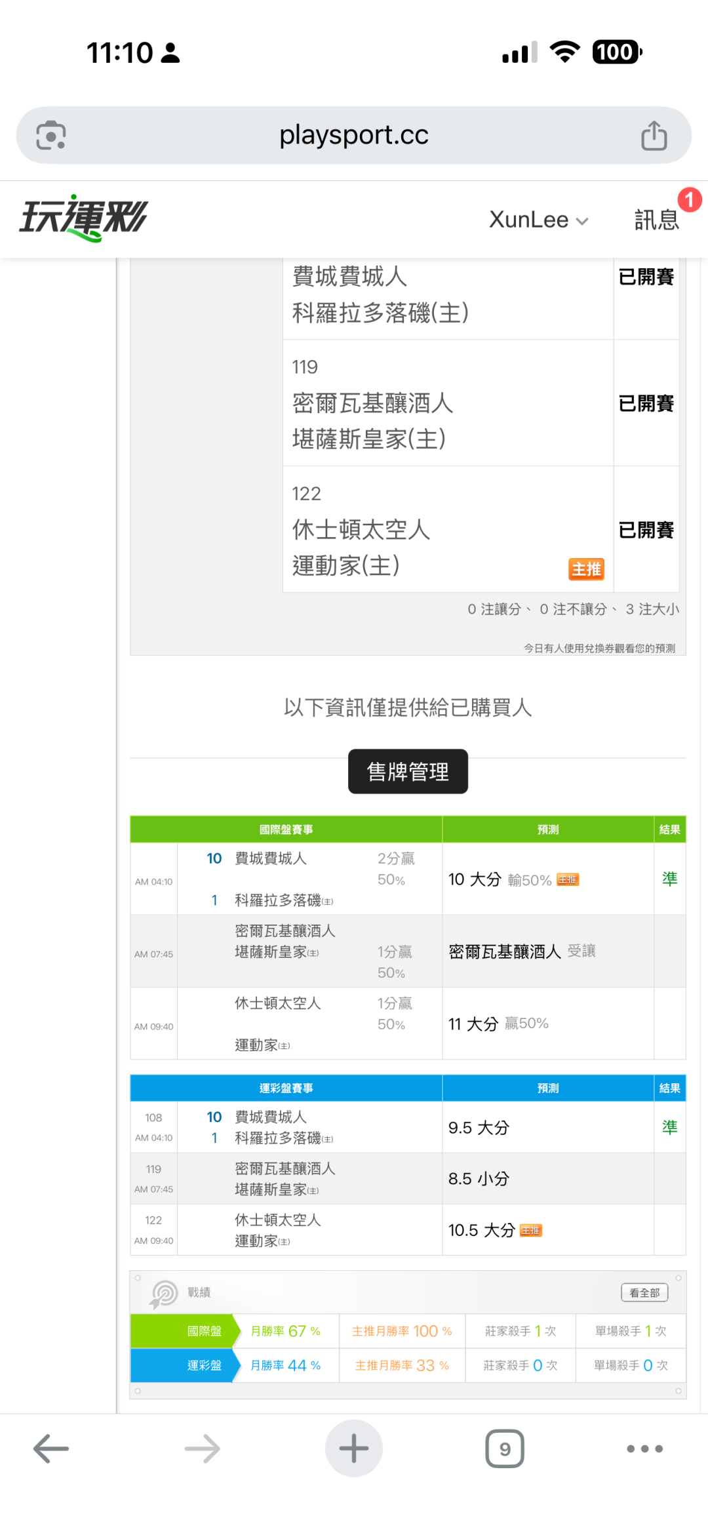
Task: Go back with the browser back arrow
Action: click(x=51, y=1449)
